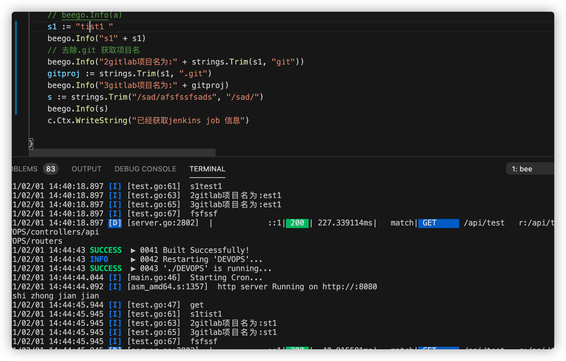
Task: Switch to the OUTPUT tab
Action: [x=86, y=169]
